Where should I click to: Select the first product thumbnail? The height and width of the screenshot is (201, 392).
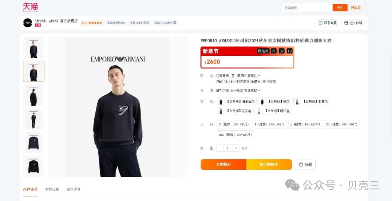[x=33, y=48]
